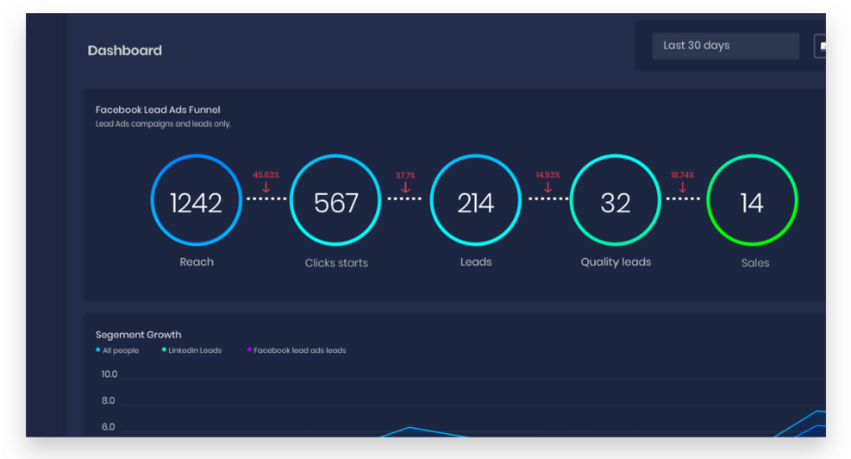Toggle the All people legend series
851x459 pixels.
(x=120, y=350)
